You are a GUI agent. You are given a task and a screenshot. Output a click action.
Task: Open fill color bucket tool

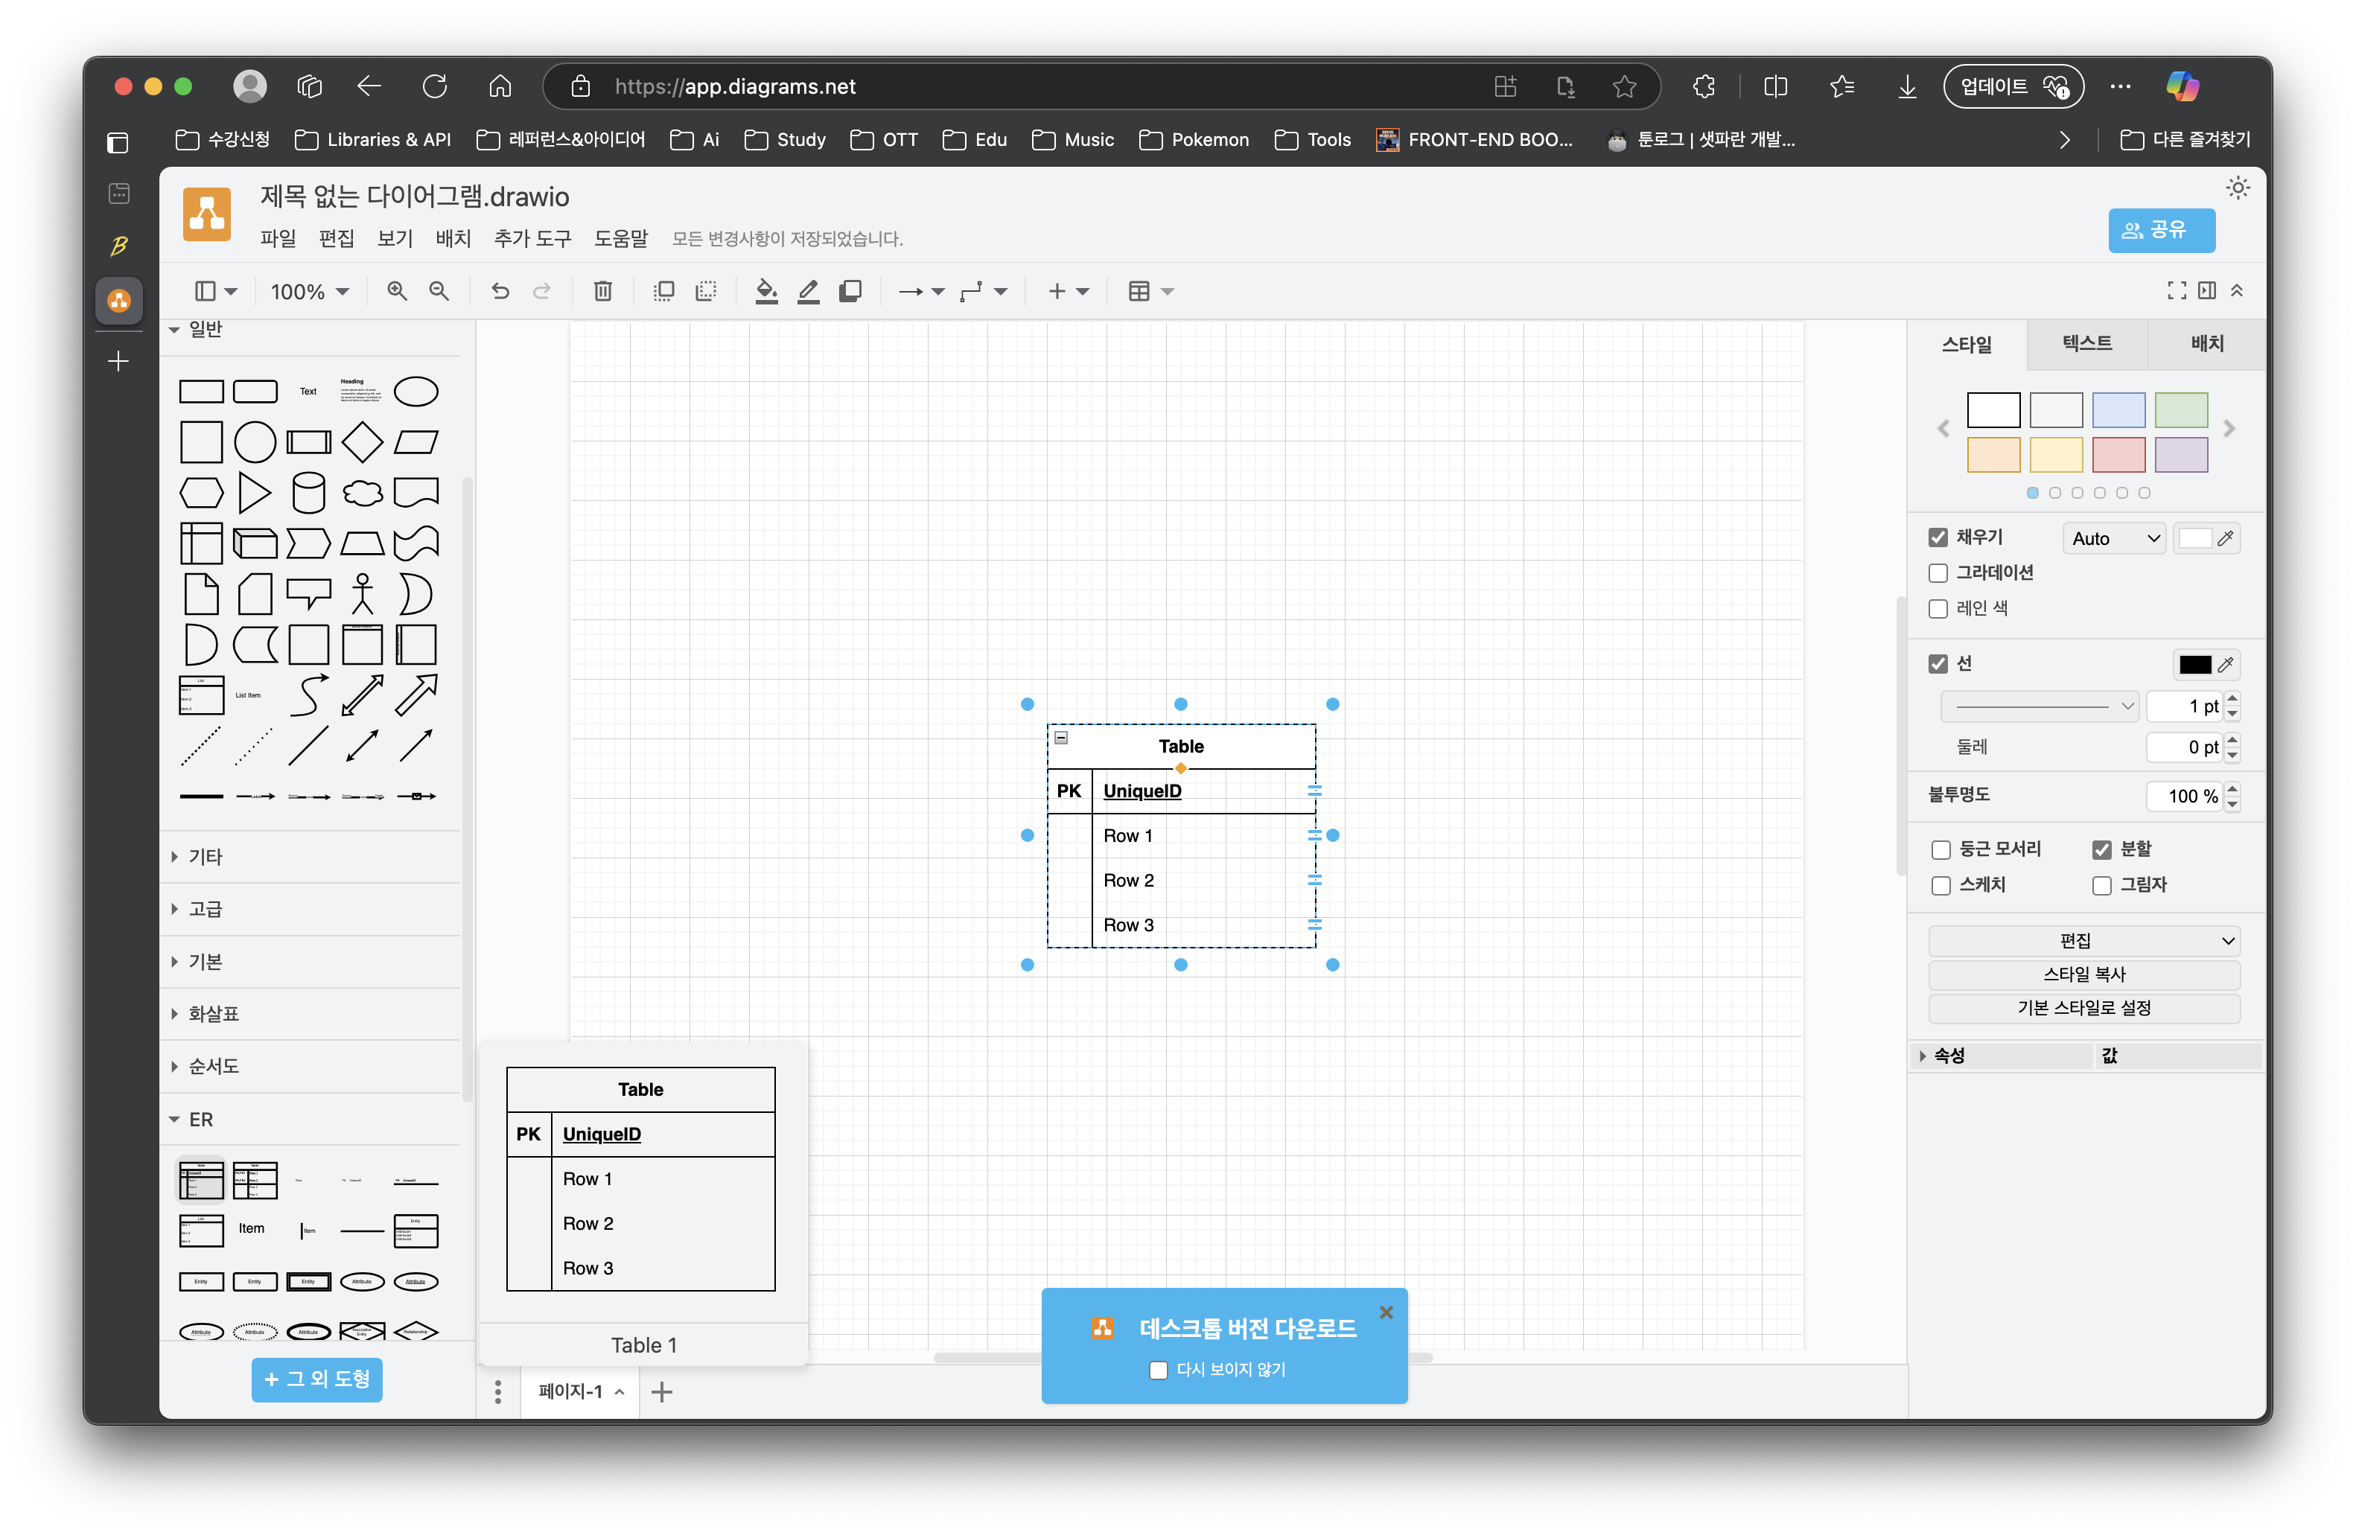point(766,291)
